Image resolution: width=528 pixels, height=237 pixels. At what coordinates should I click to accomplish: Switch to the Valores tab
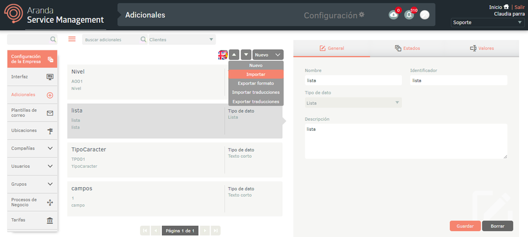click(x=482, y=48)
